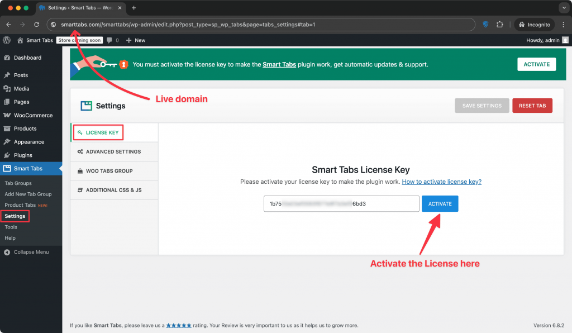Click the Version 6.8.2 footer text
Viewport: 572px width, 333px height.
(549, 325)
